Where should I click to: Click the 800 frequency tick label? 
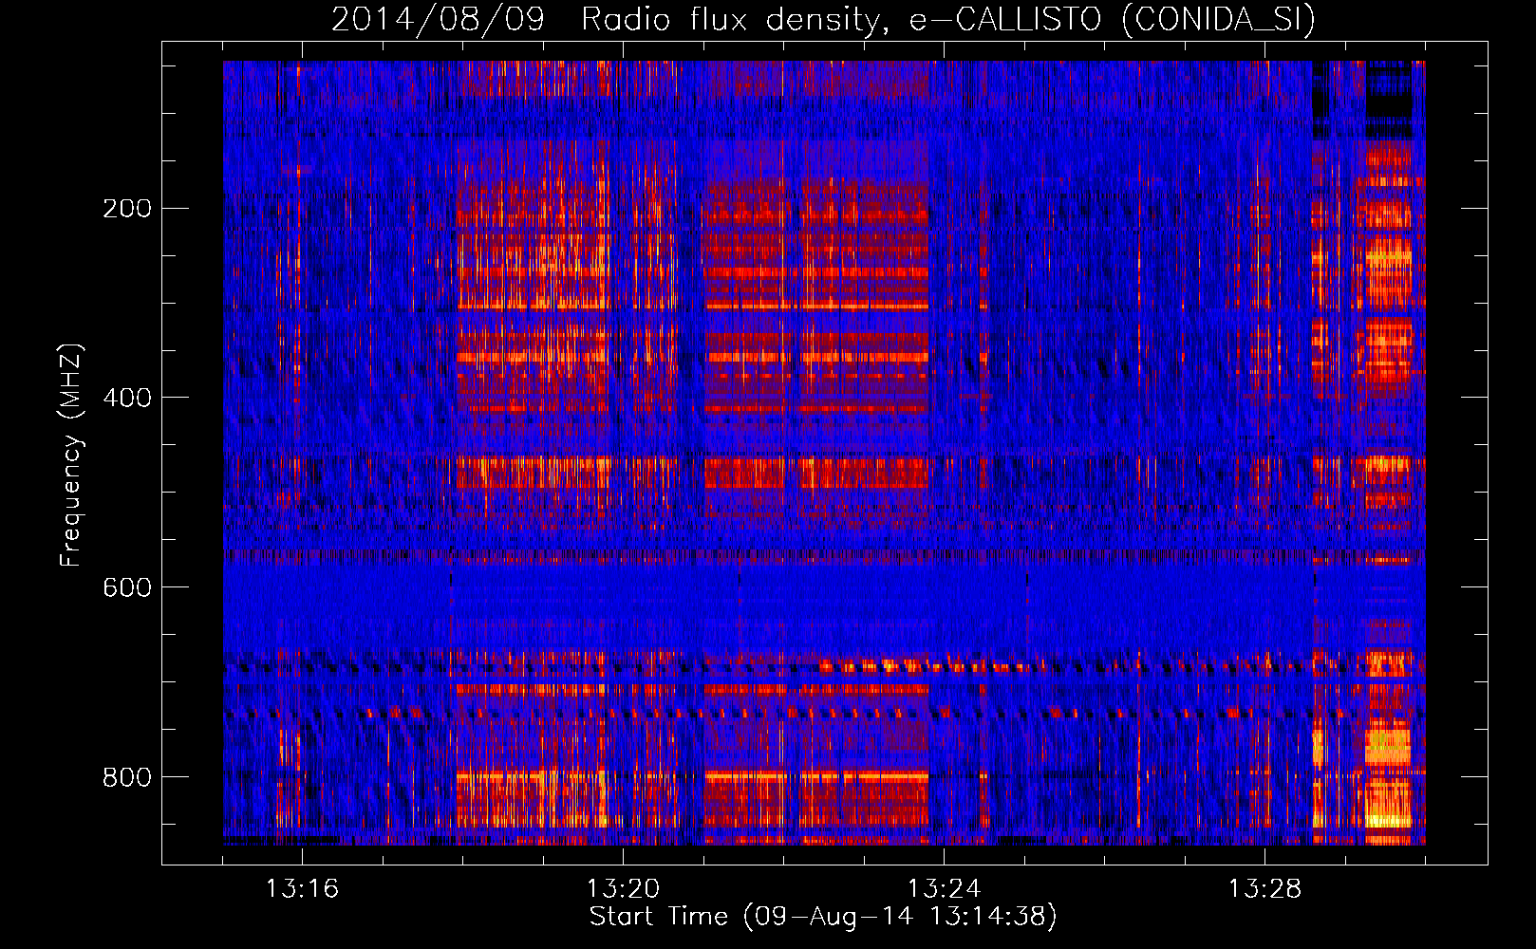click(127, 777)
